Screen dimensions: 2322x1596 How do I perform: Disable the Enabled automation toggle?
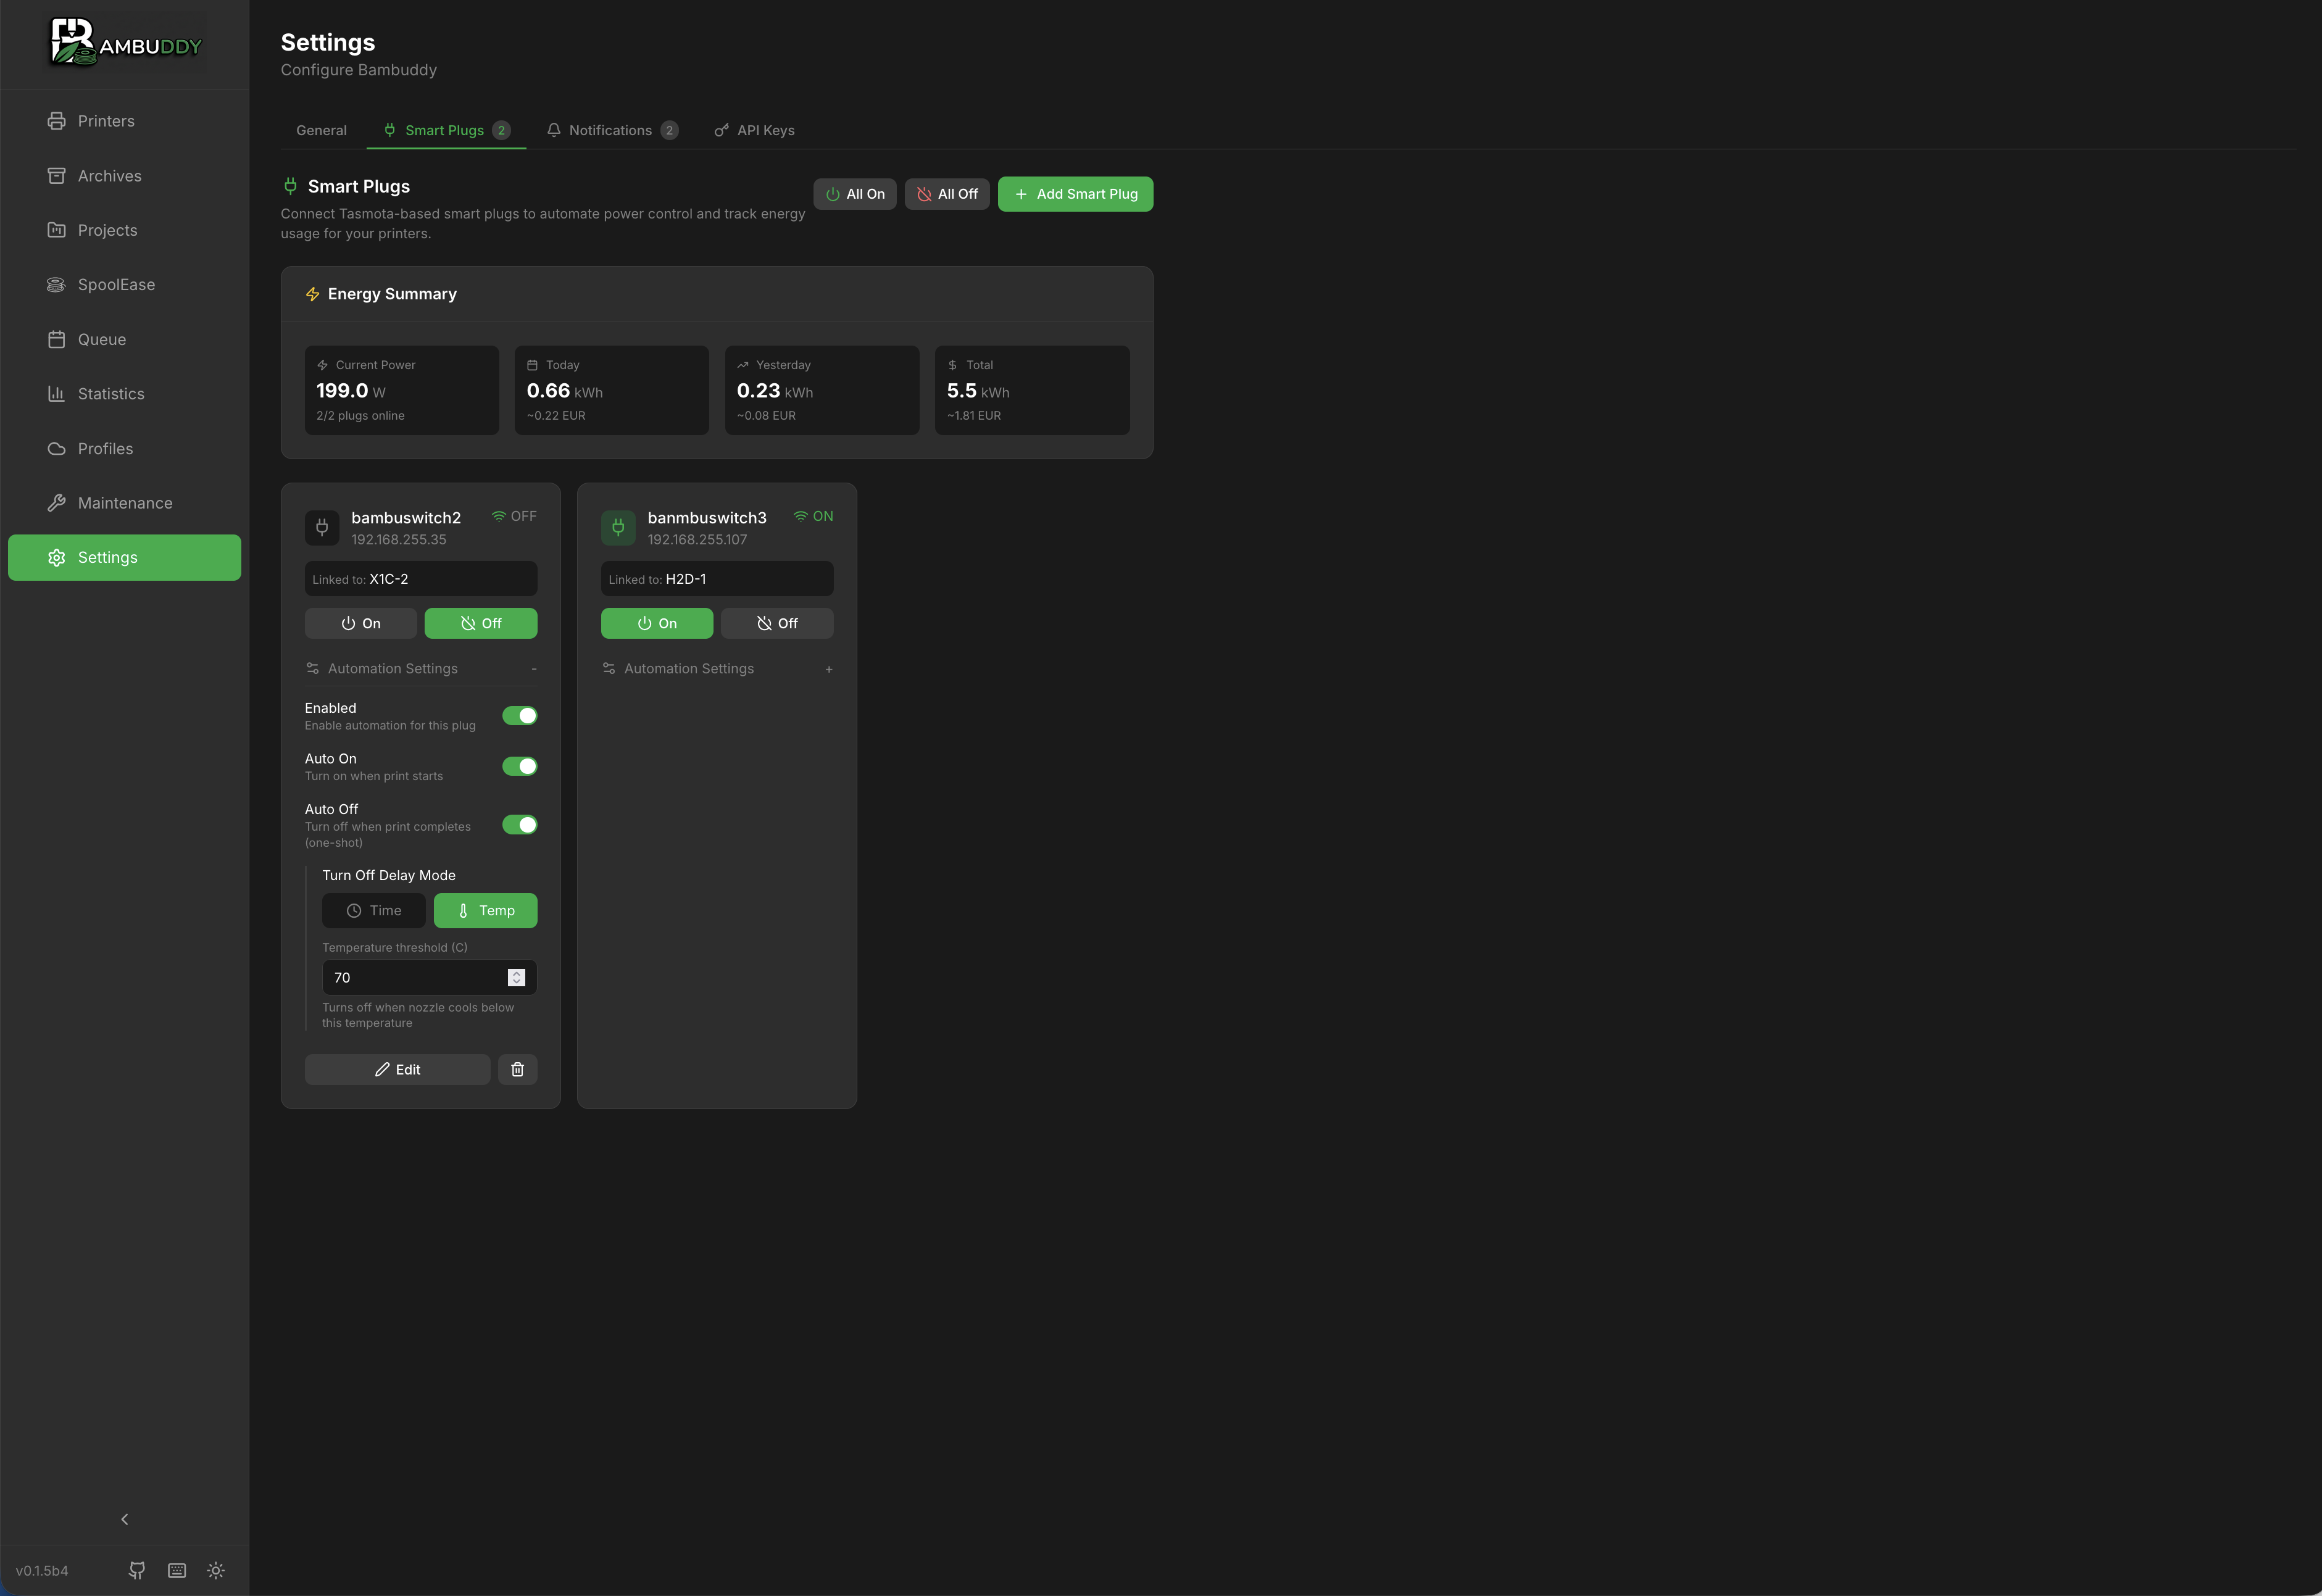point(519,716)
